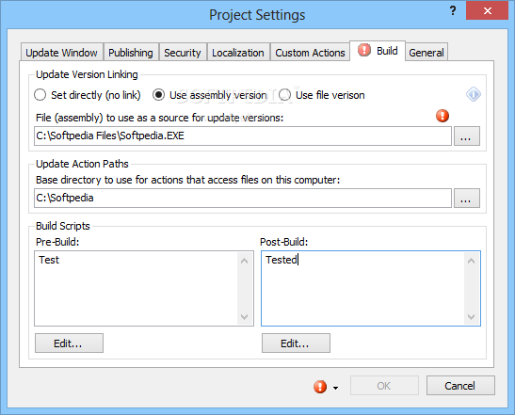Click the red error icon beside OK button

[x=320, y=387]
